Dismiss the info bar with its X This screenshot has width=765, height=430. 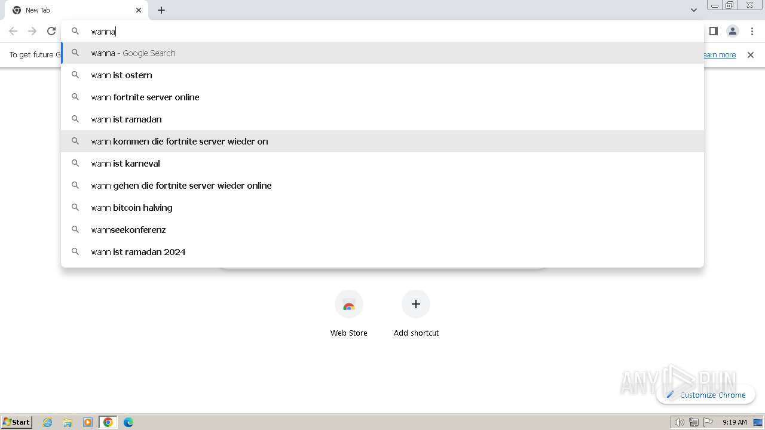tap(751, 55)
